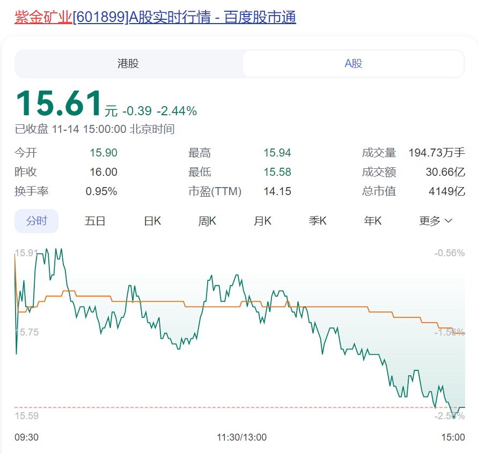
Task: Open the 月K monthly chart view
Action: [x=262, y=220]
